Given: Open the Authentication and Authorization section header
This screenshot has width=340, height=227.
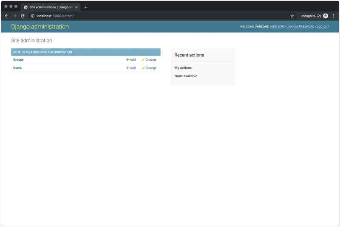Looking at the screenshot, I should (42, 52).
